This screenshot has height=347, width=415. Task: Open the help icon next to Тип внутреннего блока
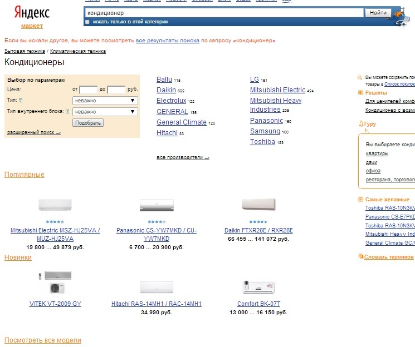(67, 112)
